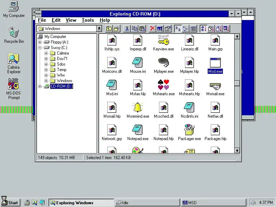Open the Tools menu
Screen dimensions: 276x207
tap(88, 20)
